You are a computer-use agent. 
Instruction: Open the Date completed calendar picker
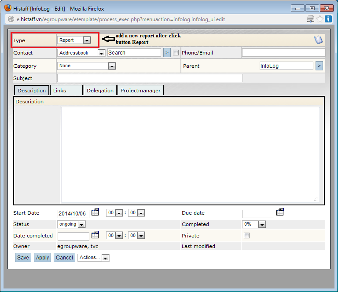tap(95, 235)
